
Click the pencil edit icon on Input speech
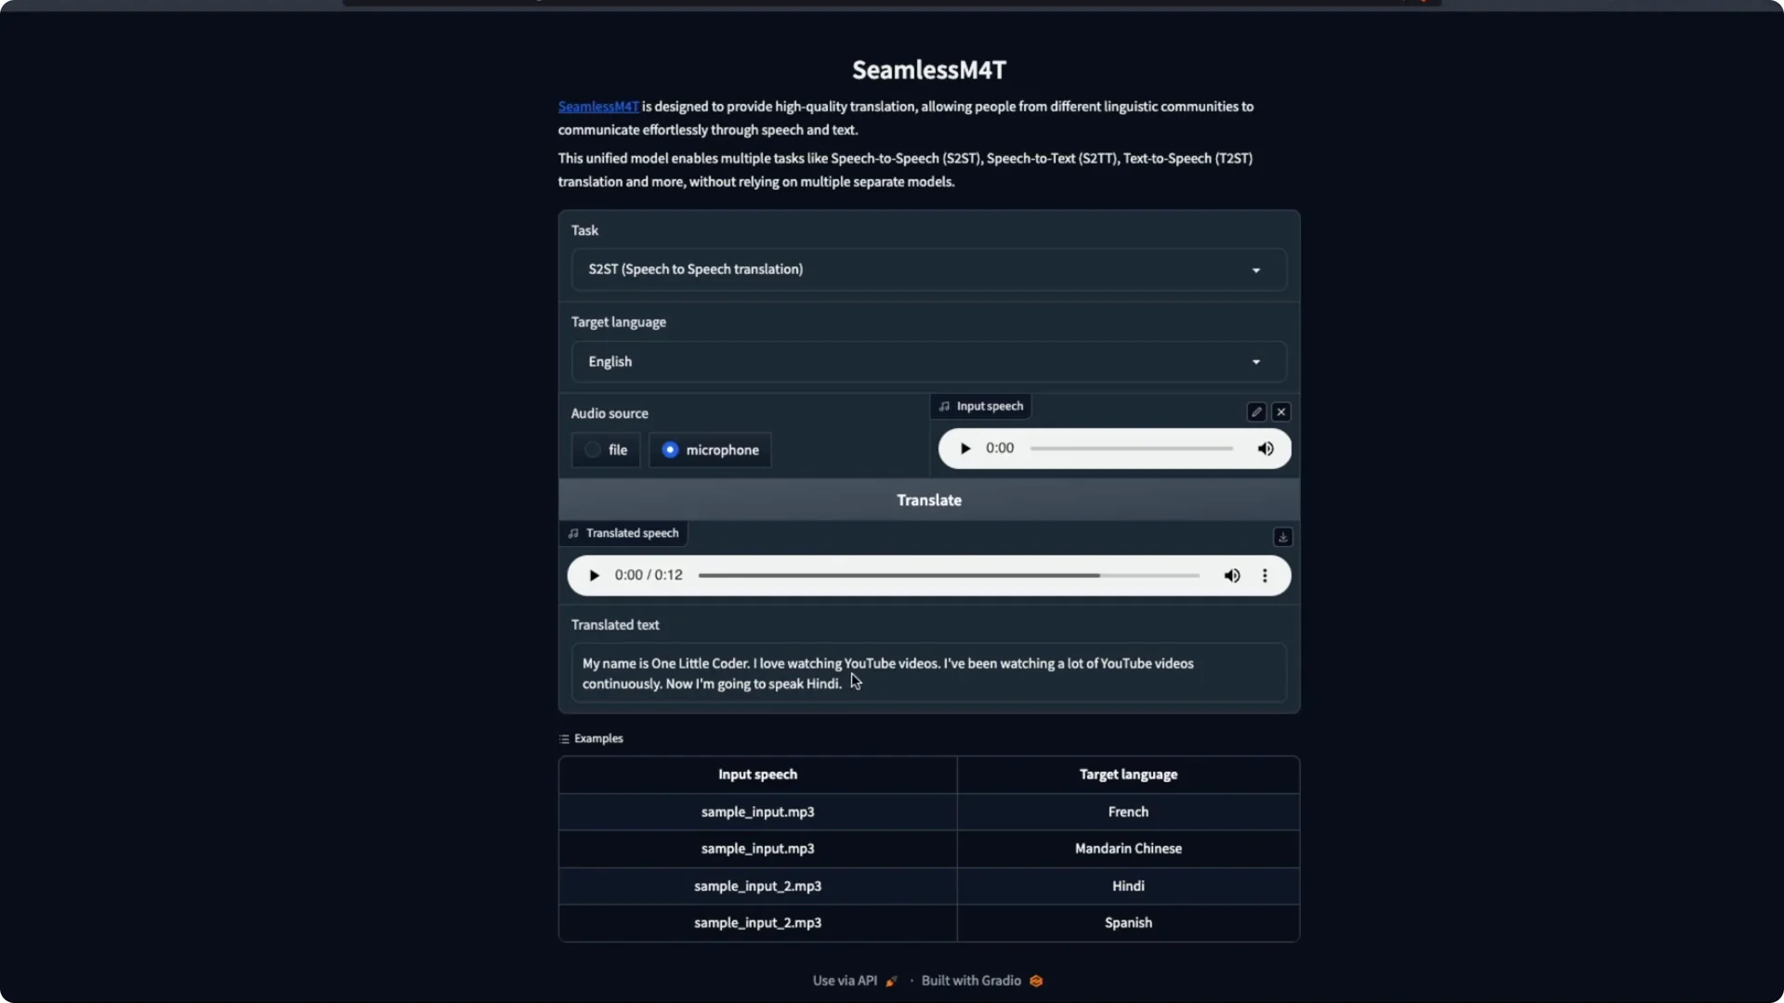[1255, 411]
